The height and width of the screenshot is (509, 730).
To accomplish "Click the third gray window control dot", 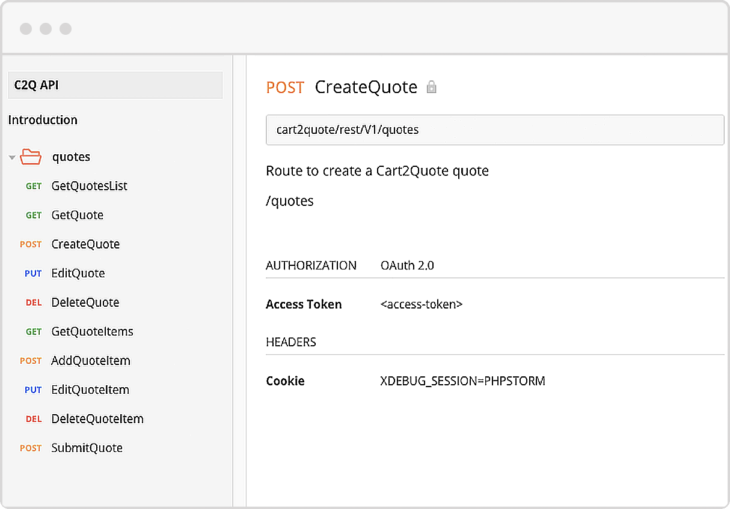I will click(65, 29).
